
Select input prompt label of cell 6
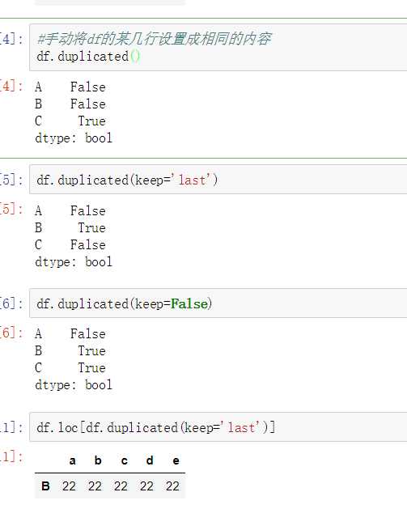point(11,303)
